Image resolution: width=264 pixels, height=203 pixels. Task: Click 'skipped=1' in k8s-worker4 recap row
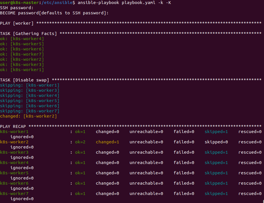[216, 163]
